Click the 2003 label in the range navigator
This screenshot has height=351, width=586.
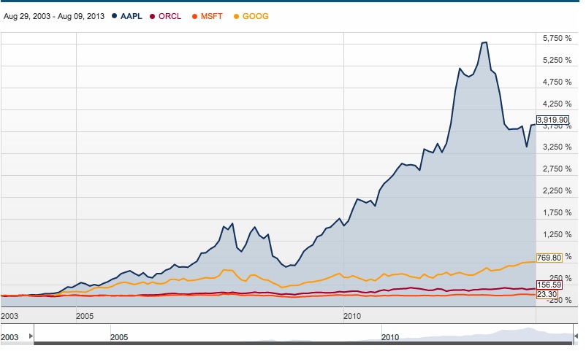tap(9, 337)
